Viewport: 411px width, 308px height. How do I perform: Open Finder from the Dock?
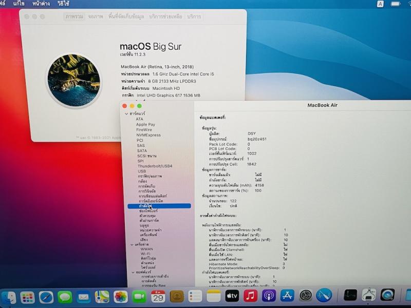click(x=8, y=298)
